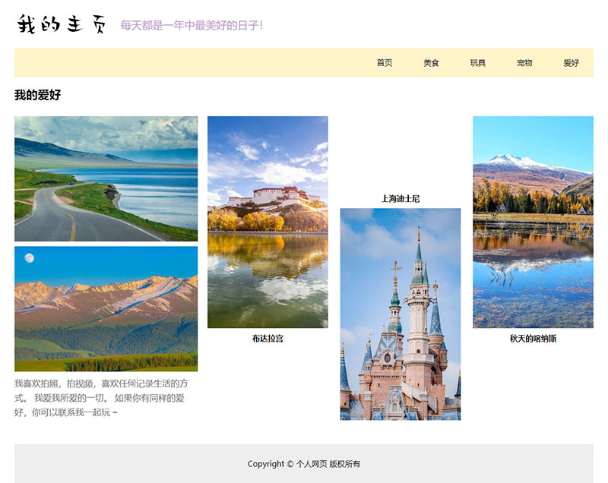The height and width of the screenshot is (483, 608).
Task: View the Potala Palace photo
Action: coord(268,222)
